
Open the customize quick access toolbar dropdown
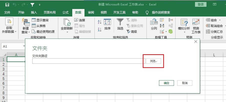click(x=40, y=5)
